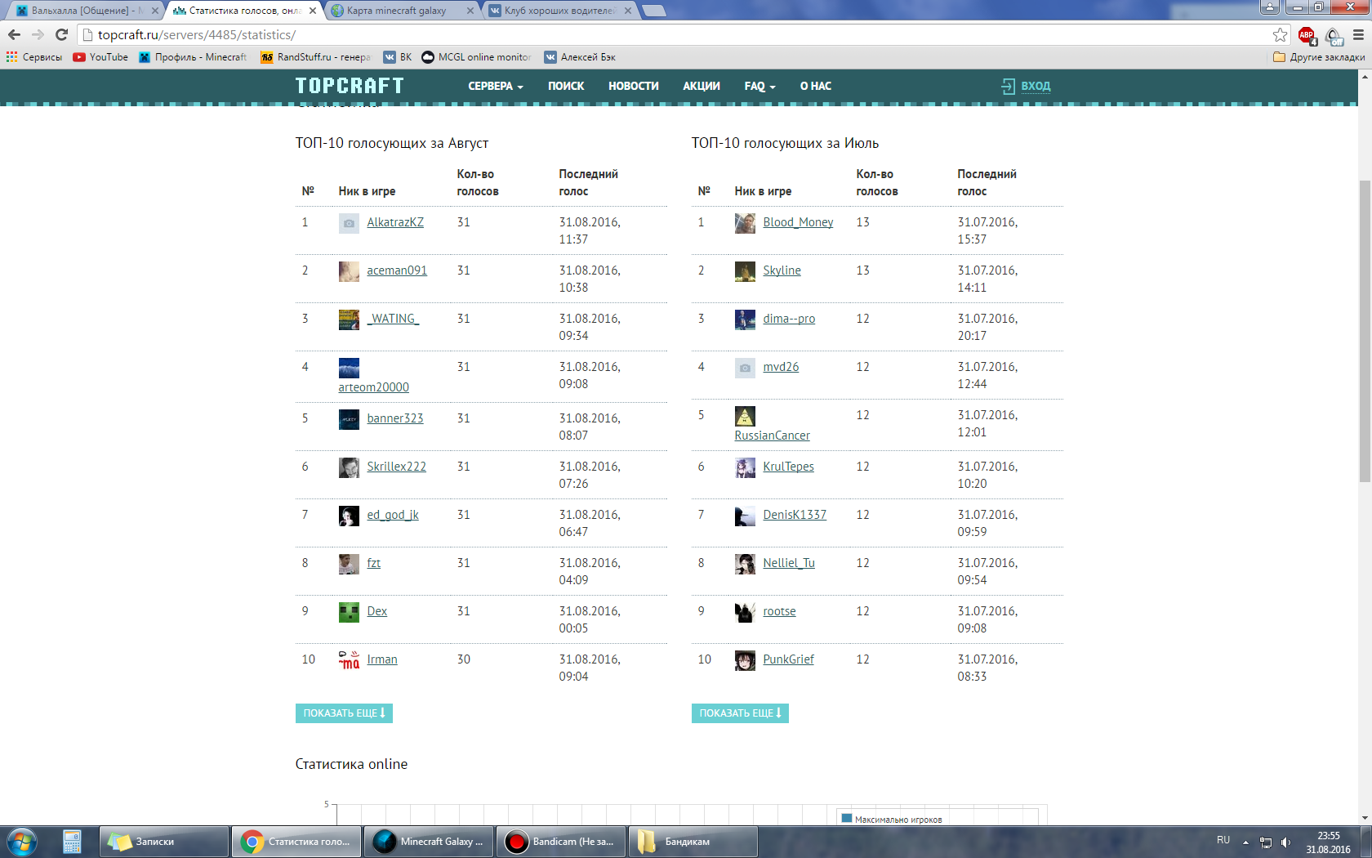1372x858 pixels.
Task: Click the ВХОД login link
Action: pyautogui.click(x=1027, y=86)
